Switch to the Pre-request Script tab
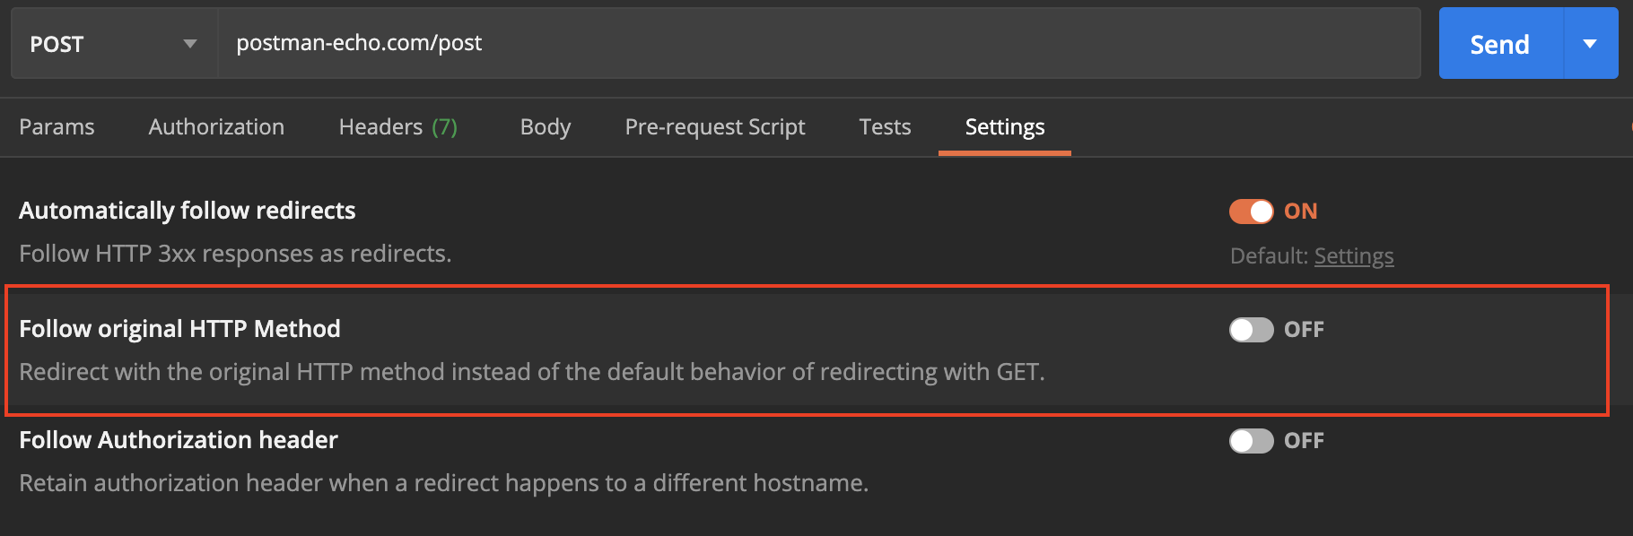 point(714,126)
